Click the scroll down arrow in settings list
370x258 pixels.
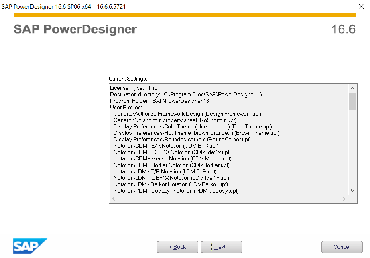pos(352,190)
